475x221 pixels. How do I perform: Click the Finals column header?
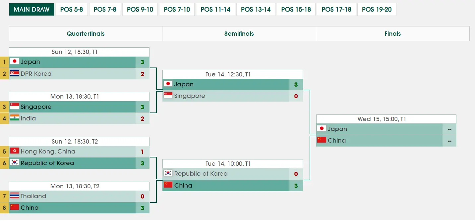[392, 34]
